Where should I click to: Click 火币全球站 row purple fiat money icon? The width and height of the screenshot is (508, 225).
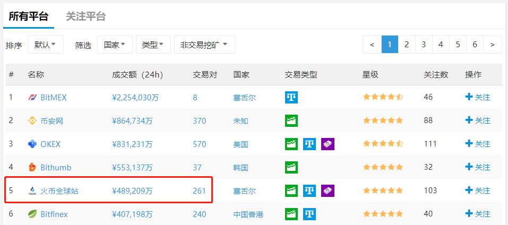328,191
